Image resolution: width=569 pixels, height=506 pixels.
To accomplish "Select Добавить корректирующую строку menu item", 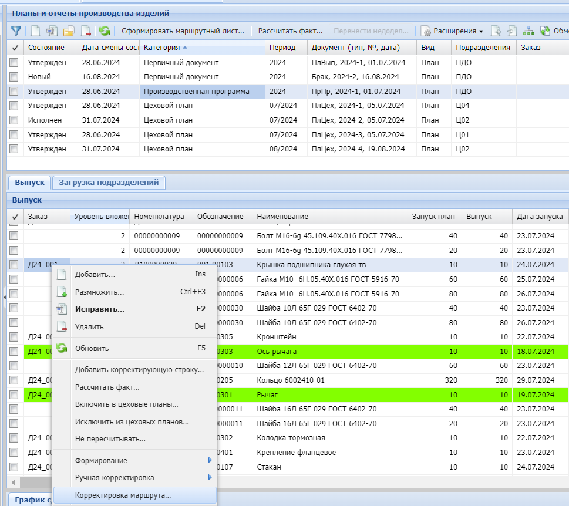I will pyautogui.click(x=139, y=370).
